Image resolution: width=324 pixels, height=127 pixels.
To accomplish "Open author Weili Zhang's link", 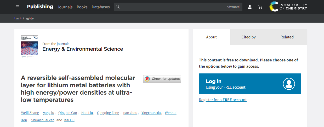I will [x=30, y=113].
